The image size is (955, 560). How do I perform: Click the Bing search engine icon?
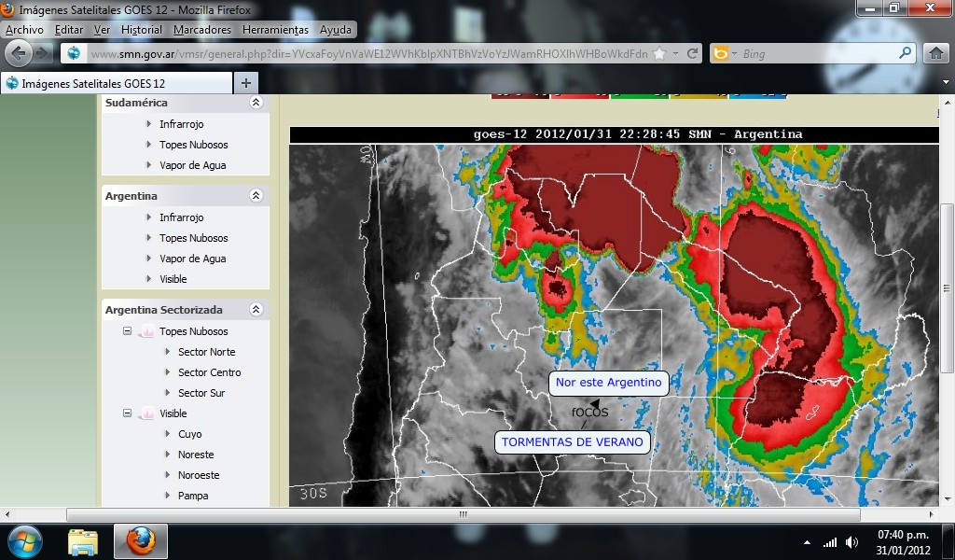tap(721, 54)
